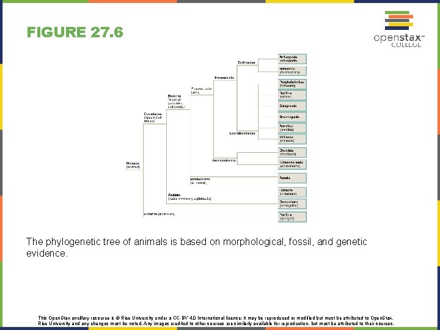Select the Chordata (chordates) box
440x330 pixels.
pyautogui.click(x=292, y=152)
